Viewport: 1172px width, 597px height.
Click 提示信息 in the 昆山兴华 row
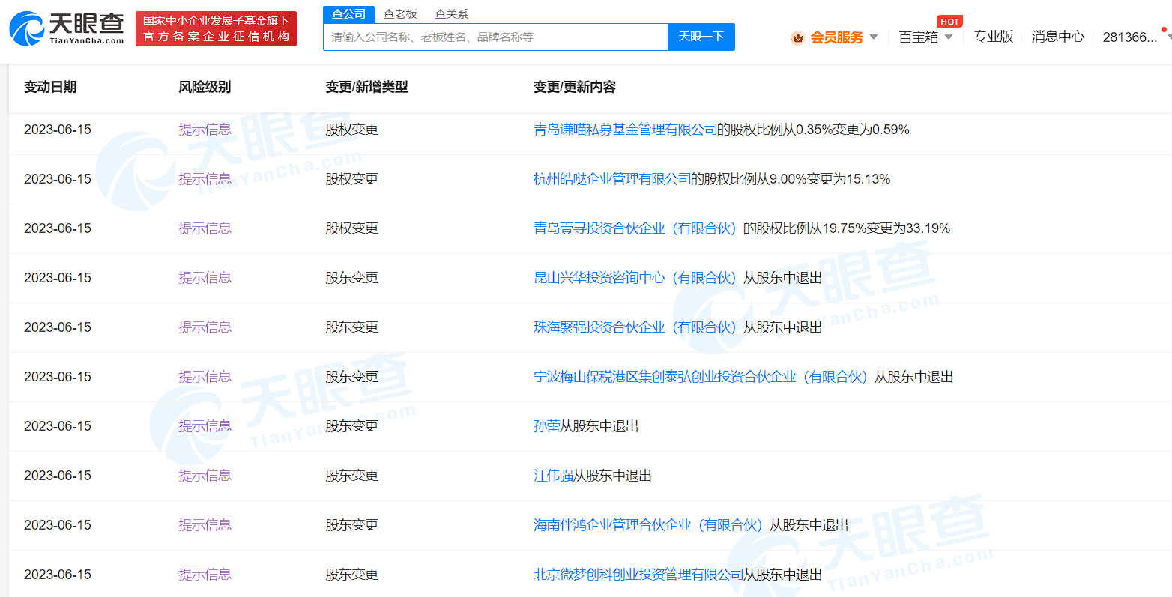205,278
